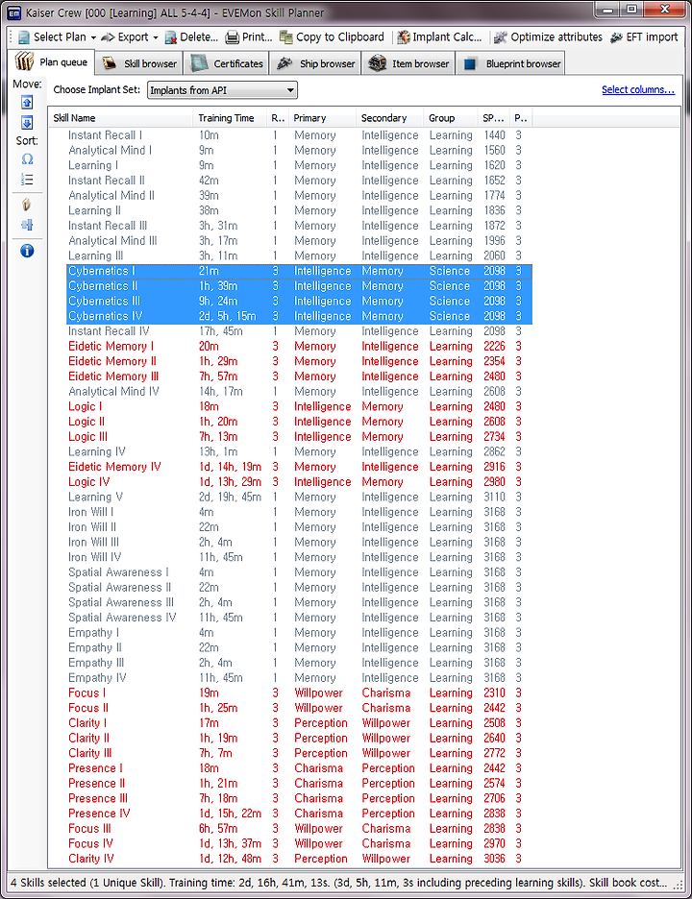
Task: Click Print... in the toolbar
Action: (x=249, y=37)
